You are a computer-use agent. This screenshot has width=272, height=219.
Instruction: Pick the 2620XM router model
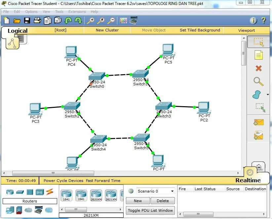96,196
